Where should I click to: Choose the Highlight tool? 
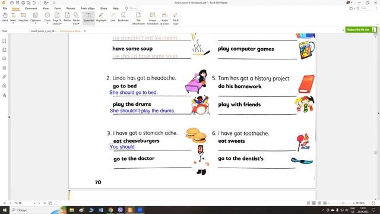pos(101,17)
